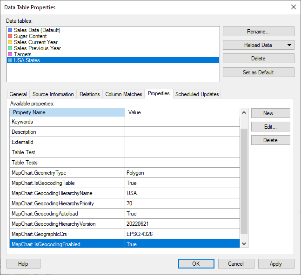Click the New... property button

point(270,113)
